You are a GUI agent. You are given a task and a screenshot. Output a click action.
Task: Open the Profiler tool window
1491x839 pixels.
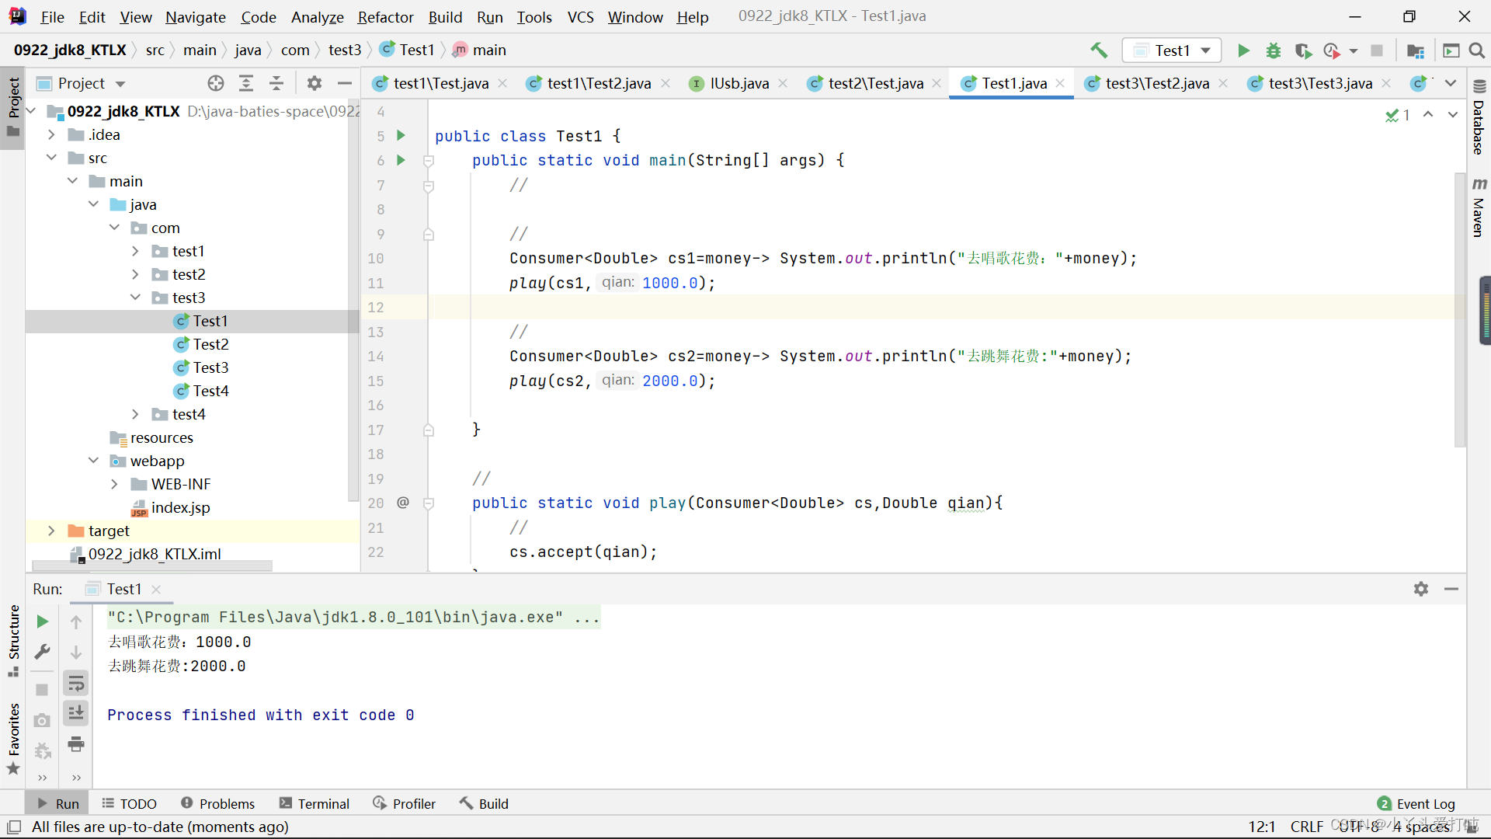point(404,803)
